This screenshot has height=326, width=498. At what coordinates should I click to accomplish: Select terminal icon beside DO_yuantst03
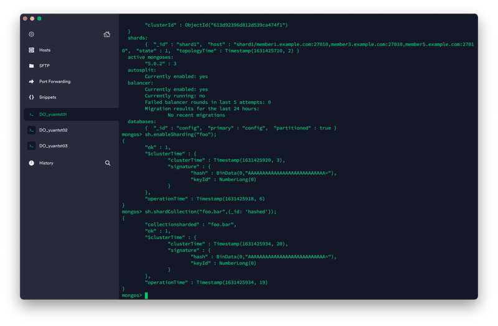click(x=32, y=146)
